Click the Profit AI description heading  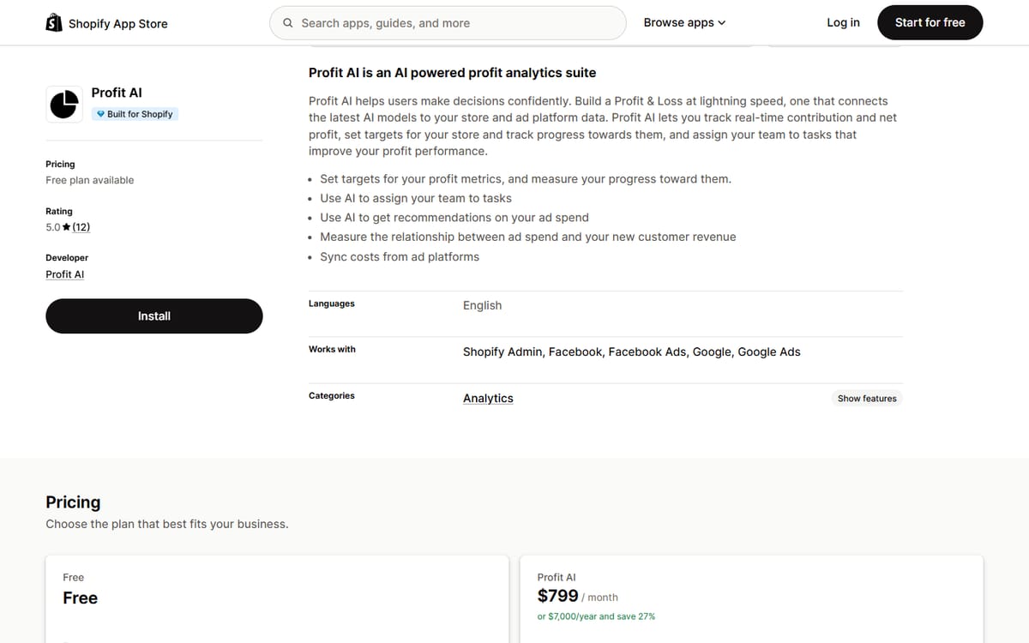[452, 73]
